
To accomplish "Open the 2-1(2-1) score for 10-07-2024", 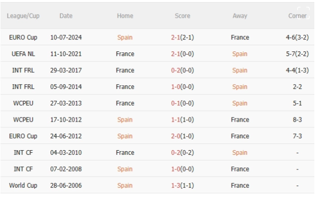I will tap(183, 37).
